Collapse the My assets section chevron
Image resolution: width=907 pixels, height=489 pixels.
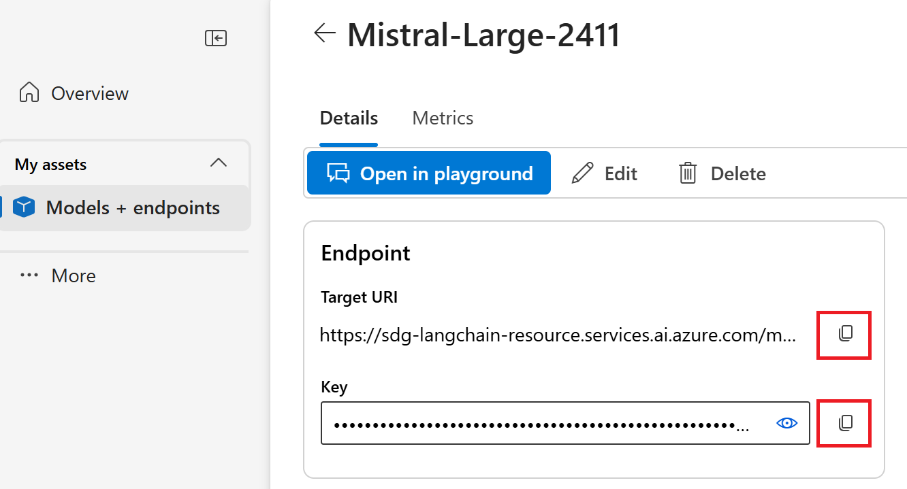(x=219, y=163)
